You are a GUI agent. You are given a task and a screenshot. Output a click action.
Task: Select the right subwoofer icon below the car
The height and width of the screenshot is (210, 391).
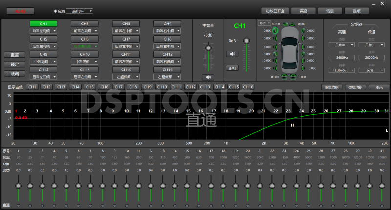tap(293, 77)
